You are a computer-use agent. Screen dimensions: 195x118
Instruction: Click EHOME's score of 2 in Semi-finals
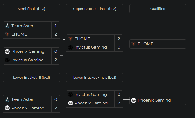pos(56,34)
